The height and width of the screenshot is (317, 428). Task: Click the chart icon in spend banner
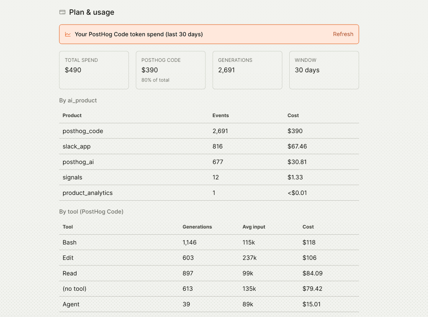point(68,34)
